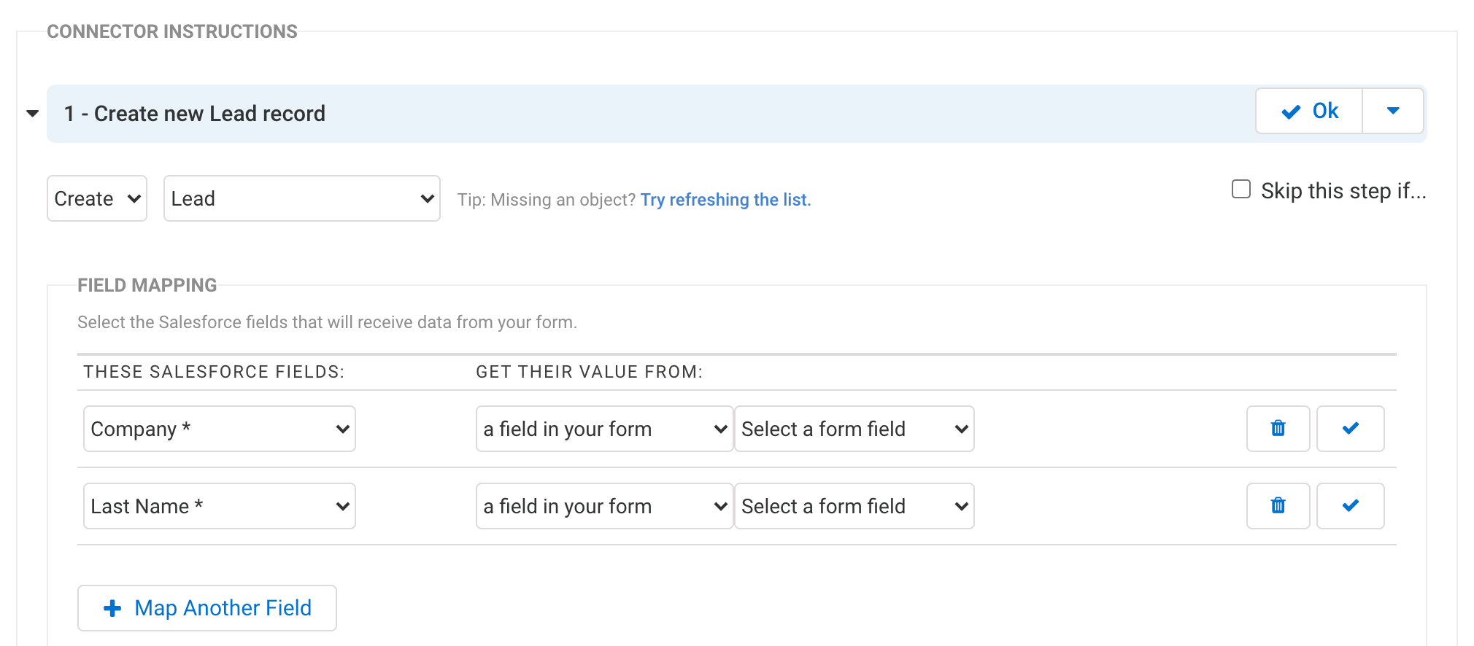Confirm the Company mapping with checkmark button
Screen dimensions: 1474x646
pyautogui.click(x=1350, y=429)
